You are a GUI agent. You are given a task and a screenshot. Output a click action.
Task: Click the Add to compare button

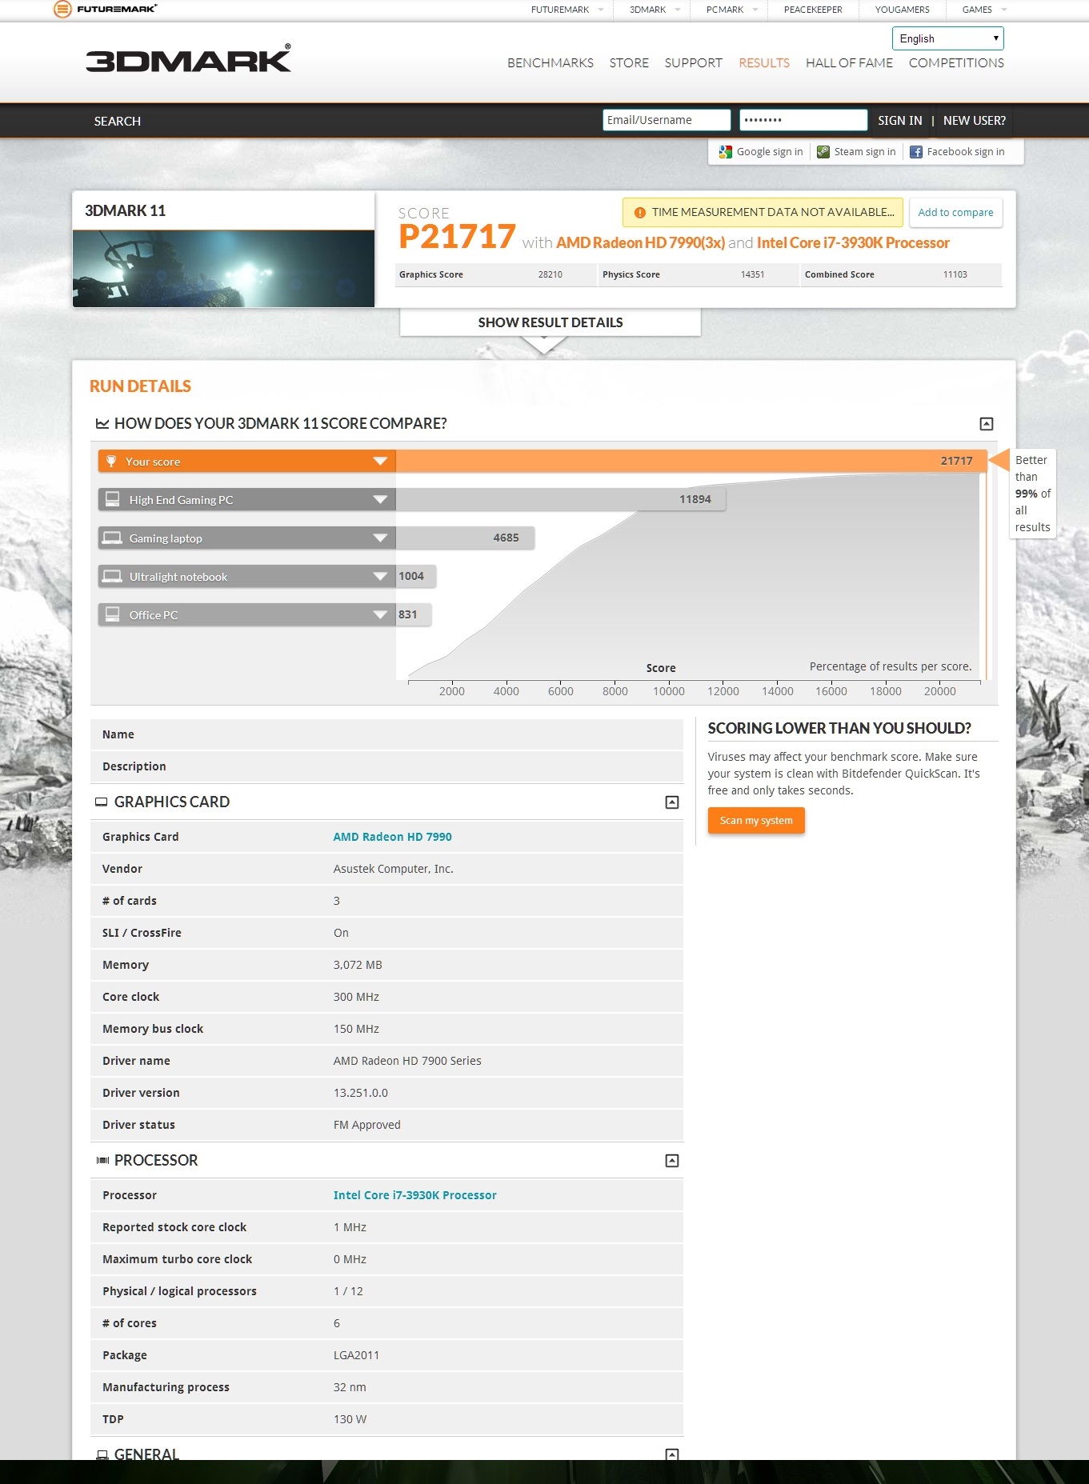[x=955, y=213]
